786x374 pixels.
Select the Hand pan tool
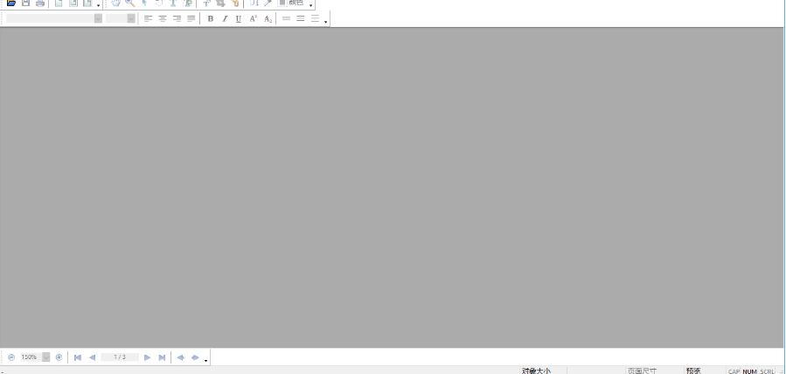[x=115, y=3]
